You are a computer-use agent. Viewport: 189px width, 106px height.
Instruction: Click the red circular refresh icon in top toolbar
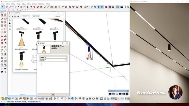click(113, 7)
